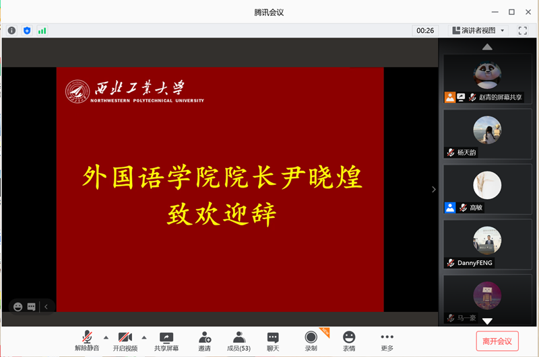This screenshot has width=539, height=357.
Task: Click the 离开会议 leave meeting button
Action: [497, 341]
